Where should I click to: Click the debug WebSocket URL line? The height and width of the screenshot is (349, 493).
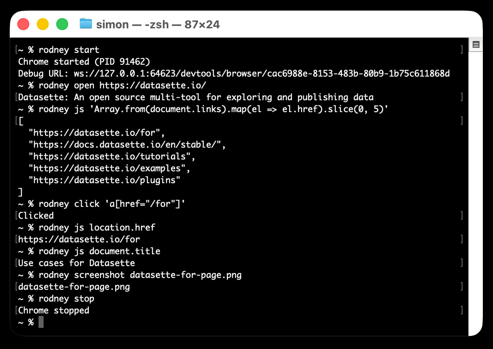233,73
